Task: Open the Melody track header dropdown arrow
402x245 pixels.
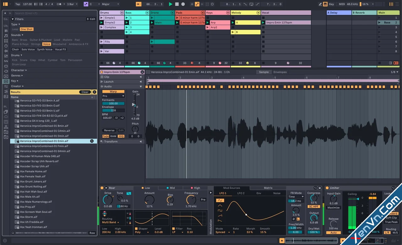Action: coord(258,13)
